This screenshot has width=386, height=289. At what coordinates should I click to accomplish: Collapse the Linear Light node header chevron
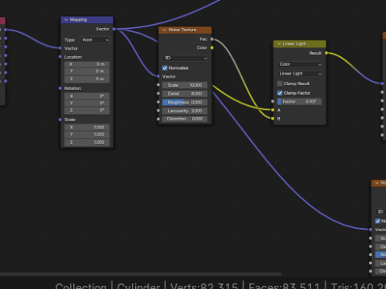coord(279,43)
